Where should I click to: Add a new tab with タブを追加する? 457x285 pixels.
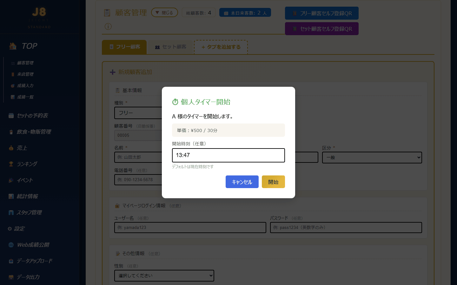pos(221,47)
